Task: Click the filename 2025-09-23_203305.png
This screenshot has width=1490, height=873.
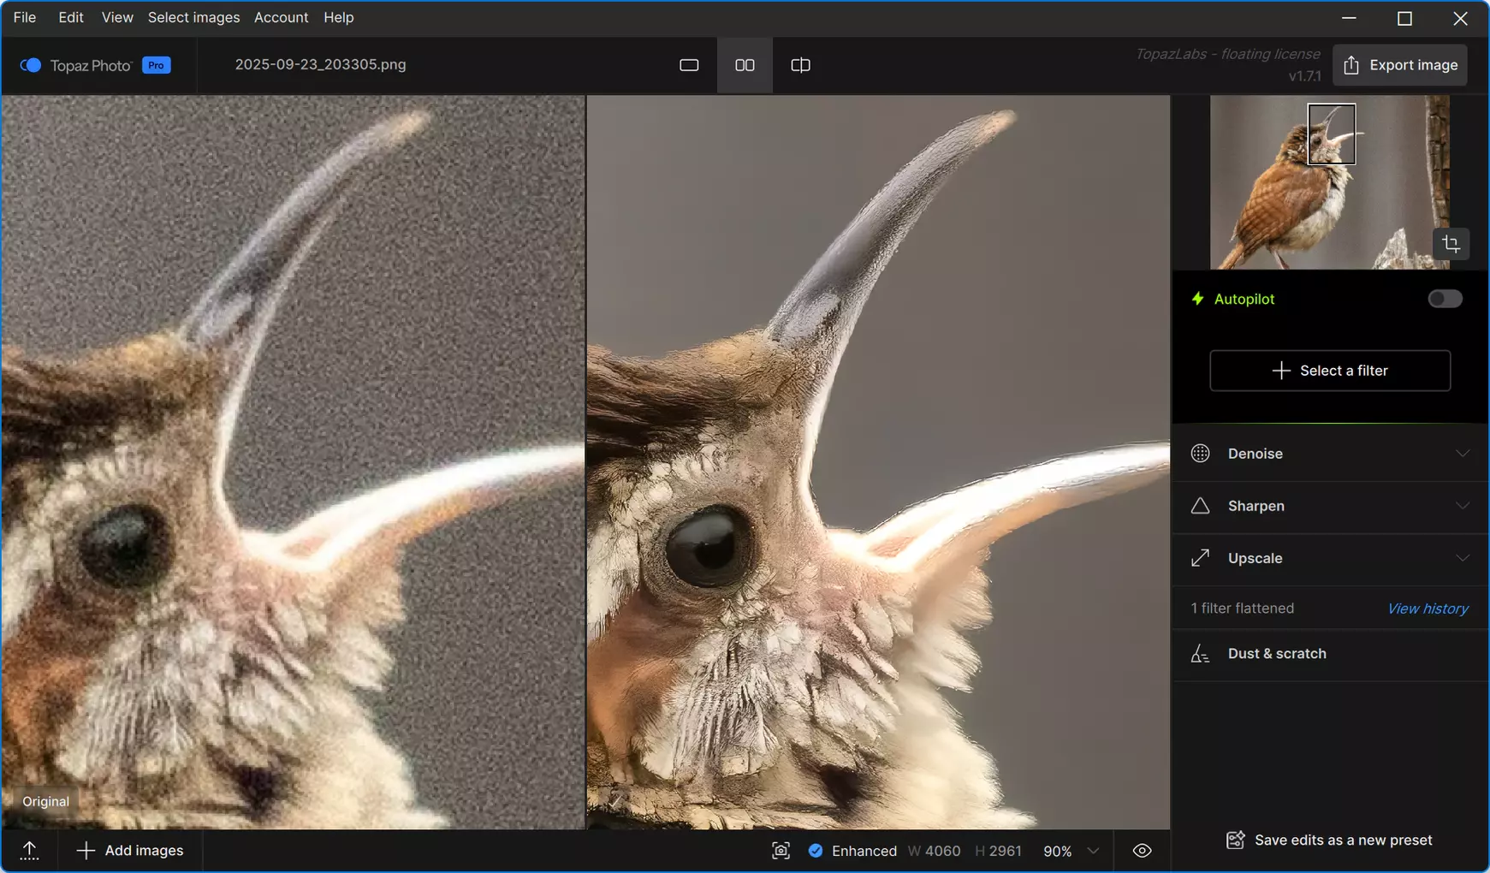Action: (320, 65)
